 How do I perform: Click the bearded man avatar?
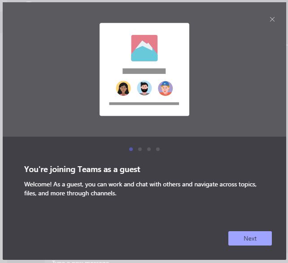point(144,88)
